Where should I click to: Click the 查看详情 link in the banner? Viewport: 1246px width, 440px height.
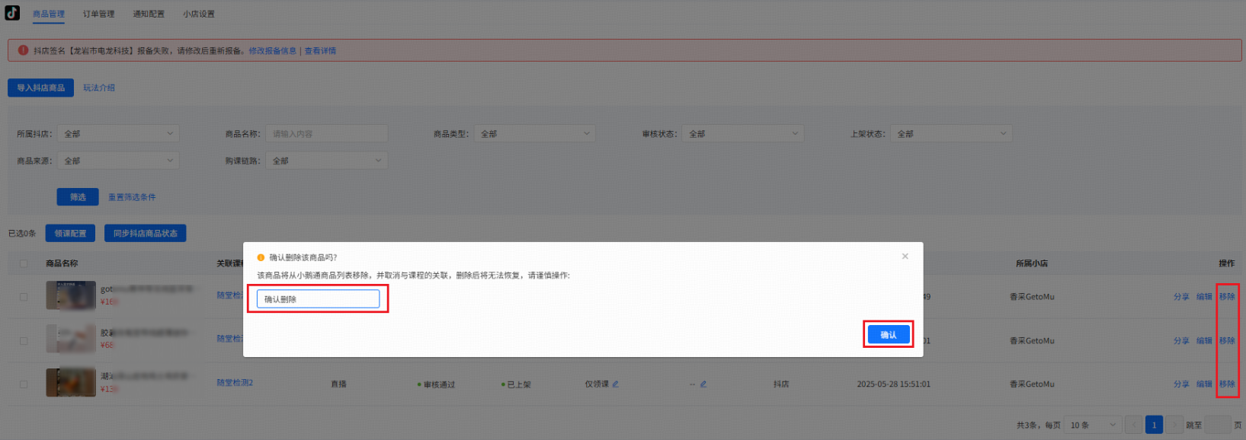(x=320, y=51)
